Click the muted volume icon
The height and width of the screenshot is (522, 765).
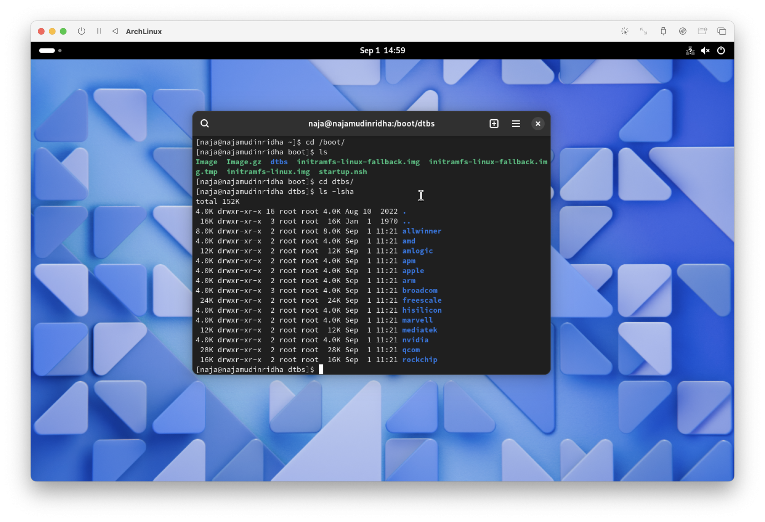pos(705,51)
